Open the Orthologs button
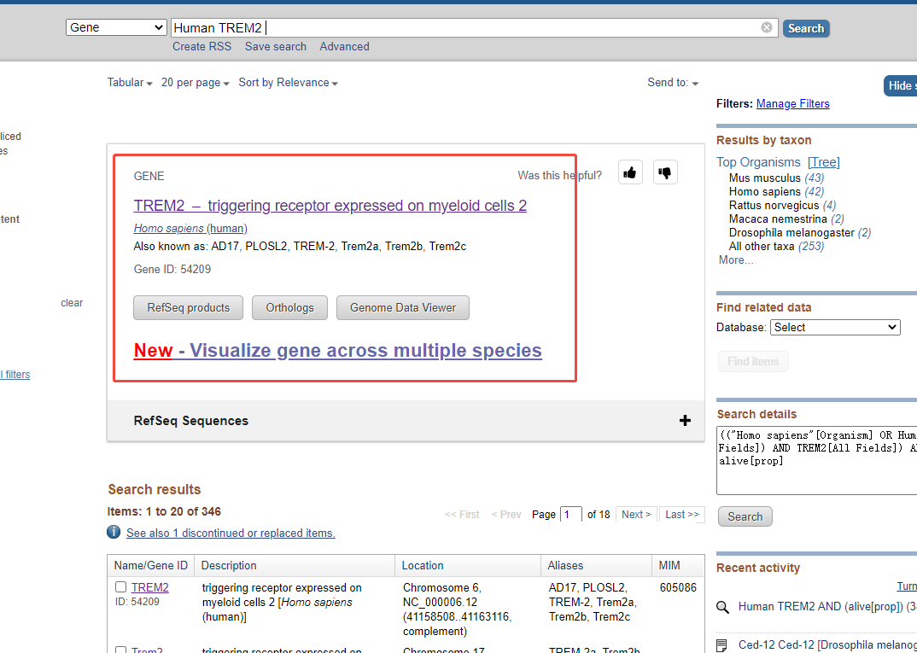 (x=289, y=308)
